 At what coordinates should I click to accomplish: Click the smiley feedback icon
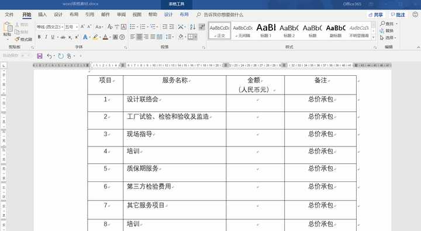[415, 15]
